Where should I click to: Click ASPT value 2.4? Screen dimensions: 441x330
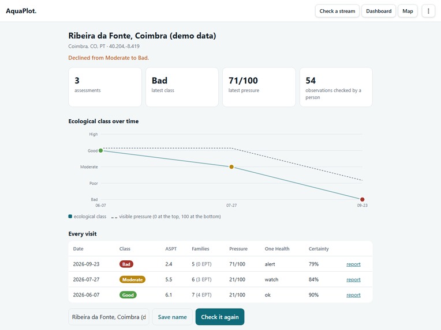click(169, 264)
